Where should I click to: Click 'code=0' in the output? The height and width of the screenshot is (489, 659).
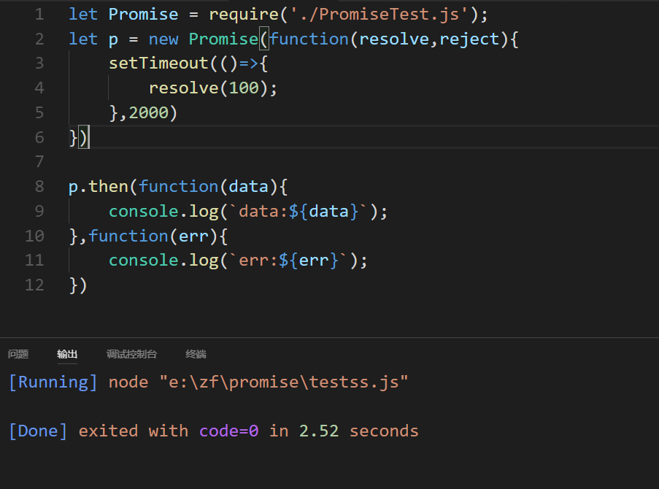pyautogui.click(x=228, y=431)
